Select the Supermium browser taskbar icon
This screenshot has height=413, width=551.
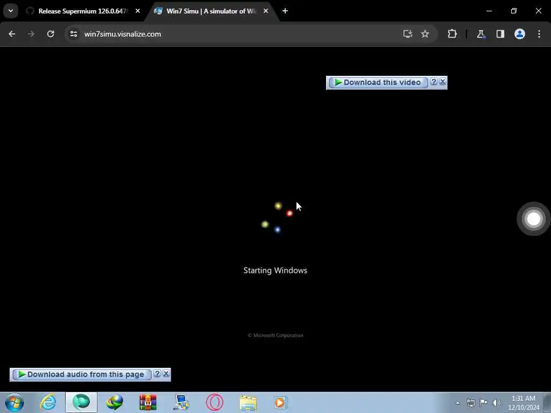point(81,402)
